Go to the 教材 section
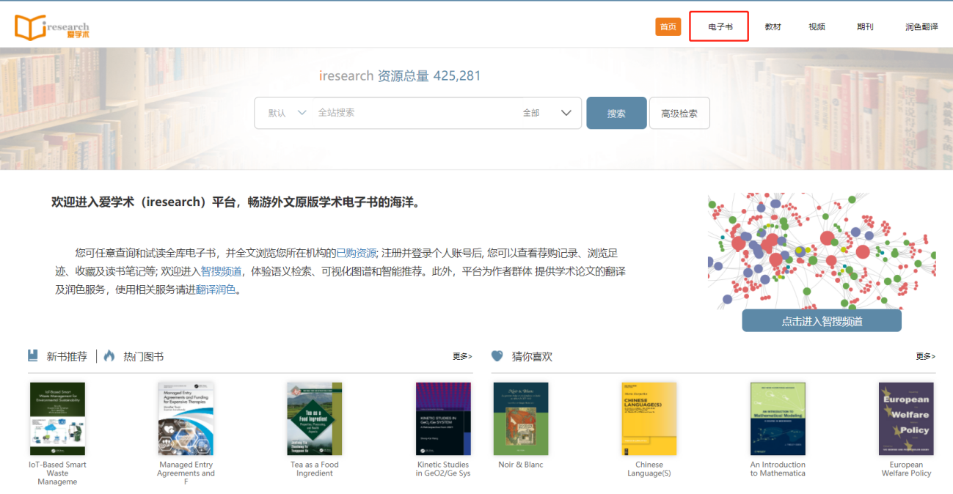The height and width of the screenshot is (494, 953). 773,27
